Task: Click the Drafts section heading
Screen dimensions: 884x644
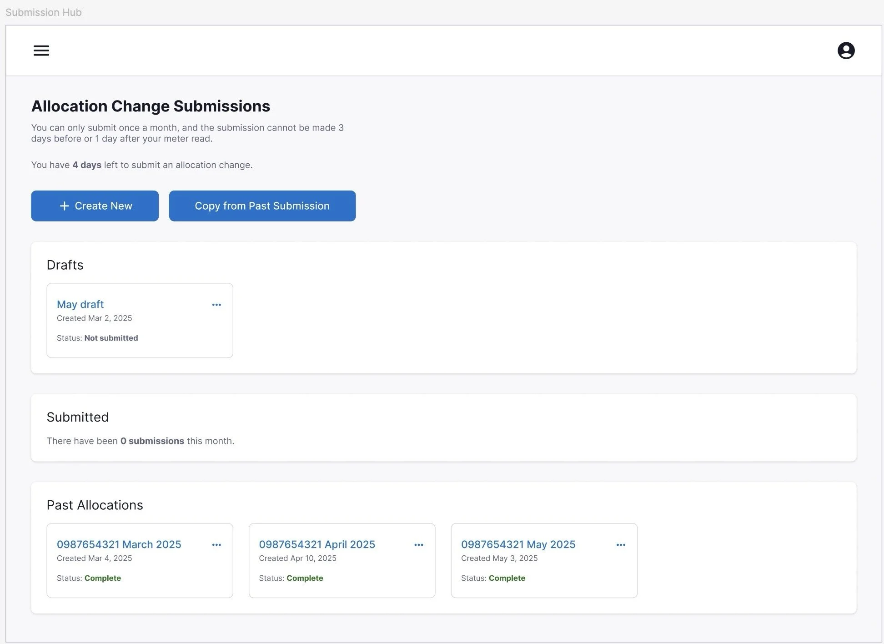Action: tap(65, 265)
